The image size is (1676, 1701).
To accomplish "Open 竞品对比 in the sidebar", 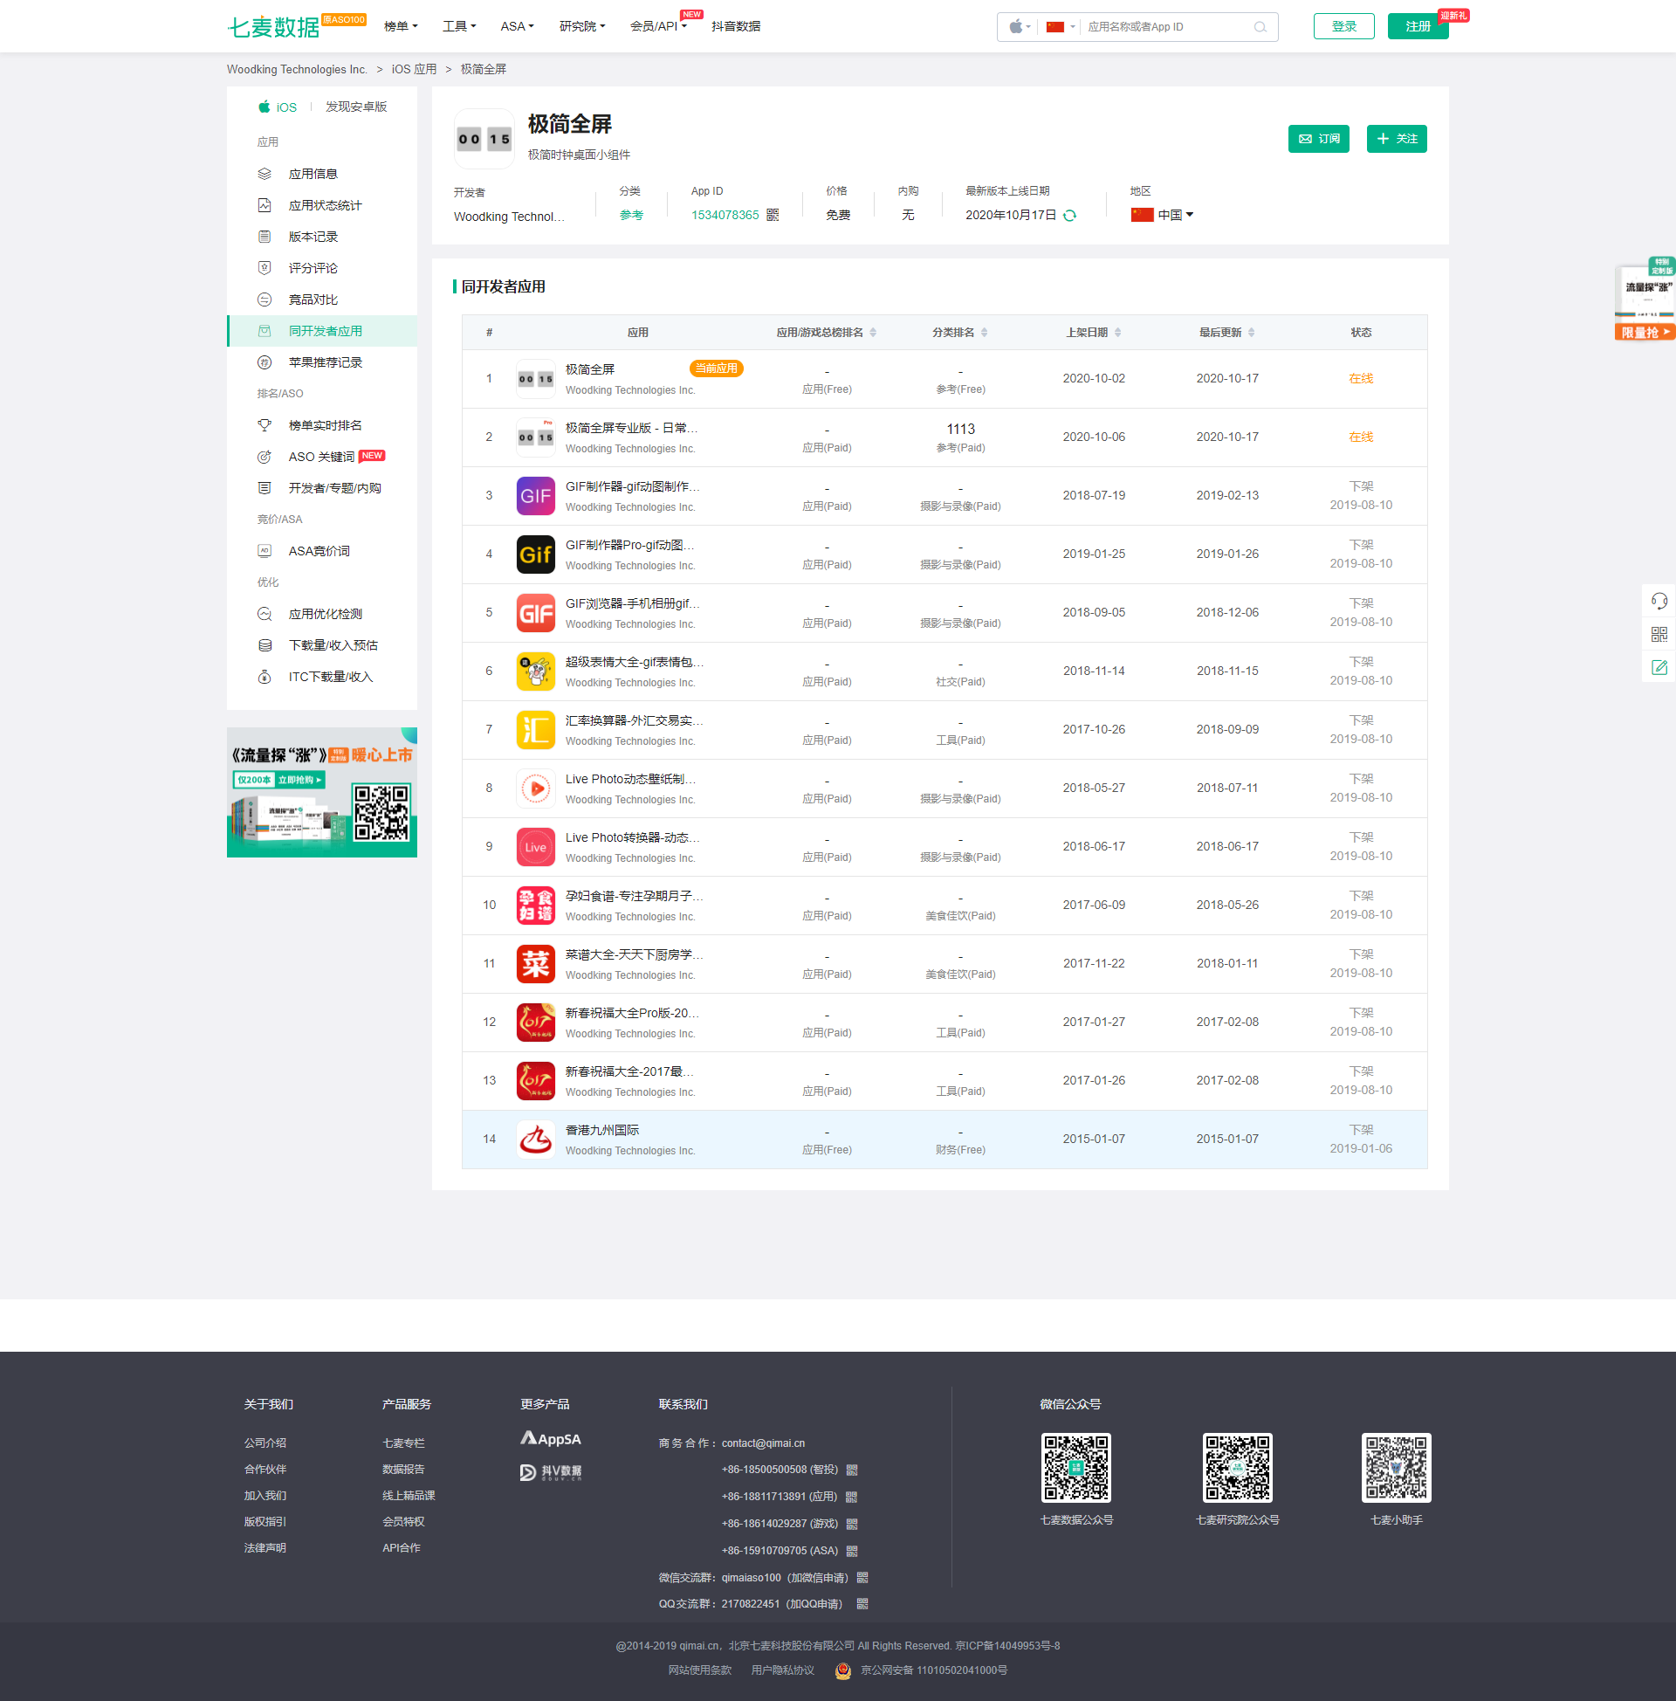I will 322,300.
